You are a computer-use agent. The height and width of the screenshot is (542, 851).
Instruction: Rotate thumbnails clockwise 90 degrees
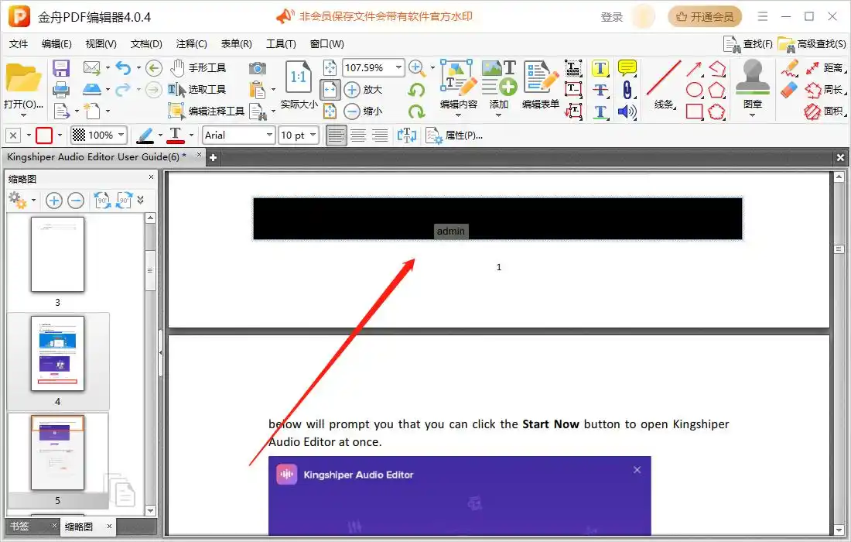(125, 201)
